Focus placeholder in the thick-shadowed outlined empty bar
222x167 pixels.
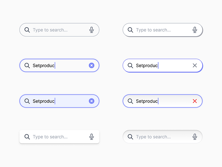pyautogui.click(x=153, y=30)
